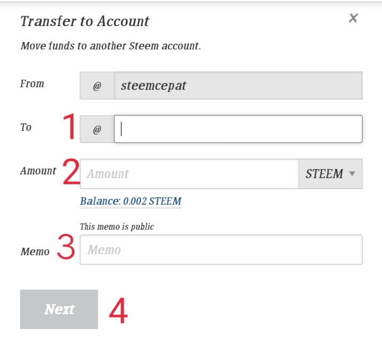Click the Amount label text
The width and height of the screenshot is (382, 353).
[38, 171]
